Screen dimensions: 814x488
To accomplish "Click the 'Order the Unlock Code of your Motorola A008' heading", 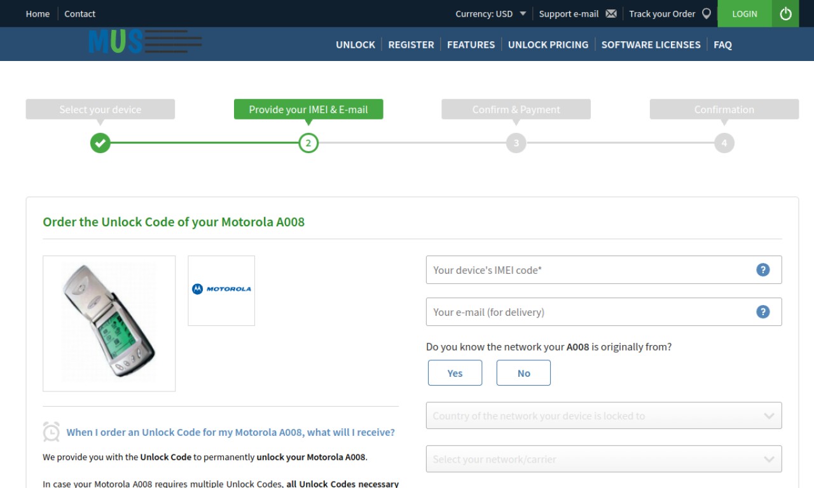I will click(174, 222).
